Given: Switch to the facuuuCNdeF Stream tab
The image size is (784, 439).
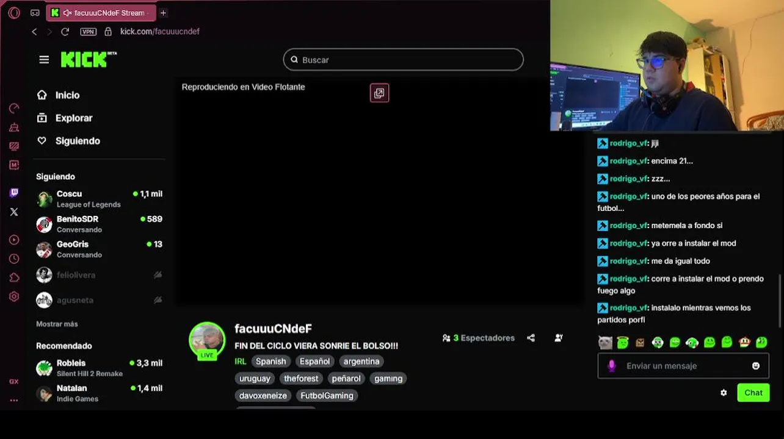Looking at the screenshot, I should point(101,13).
